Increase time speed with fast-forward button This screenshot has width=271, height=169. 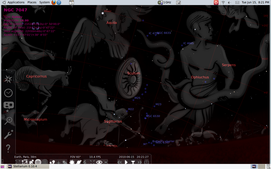point(140,162)
